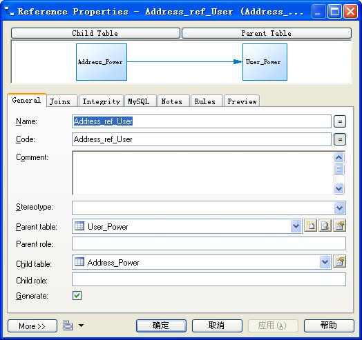
Task: Click the Create new parent table icon
Action: pyautogui.click(x=311, y=226)
